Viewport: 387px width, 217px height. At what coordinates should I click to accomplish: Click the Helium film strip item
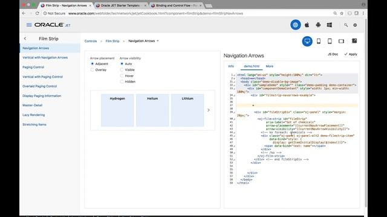point(152,110)
